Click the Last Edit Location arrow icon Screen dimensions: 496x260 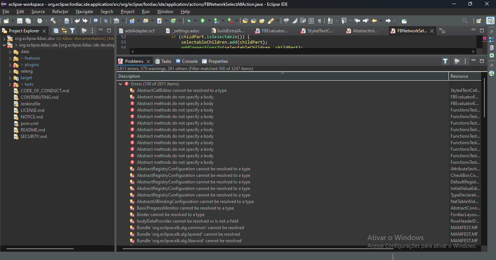357,21
